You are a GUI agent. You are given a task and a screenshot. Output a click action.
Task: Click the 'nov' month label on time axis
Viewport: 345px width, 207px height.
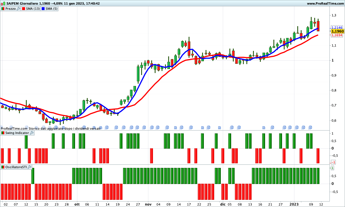point(148,204)
